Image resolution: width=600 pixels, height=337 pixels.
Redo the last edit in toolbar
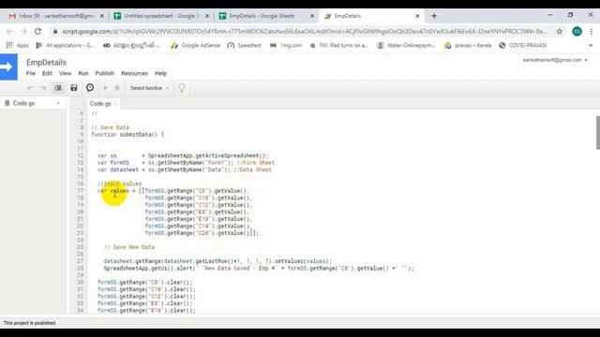pyautogui.click(x=43, y=88)
